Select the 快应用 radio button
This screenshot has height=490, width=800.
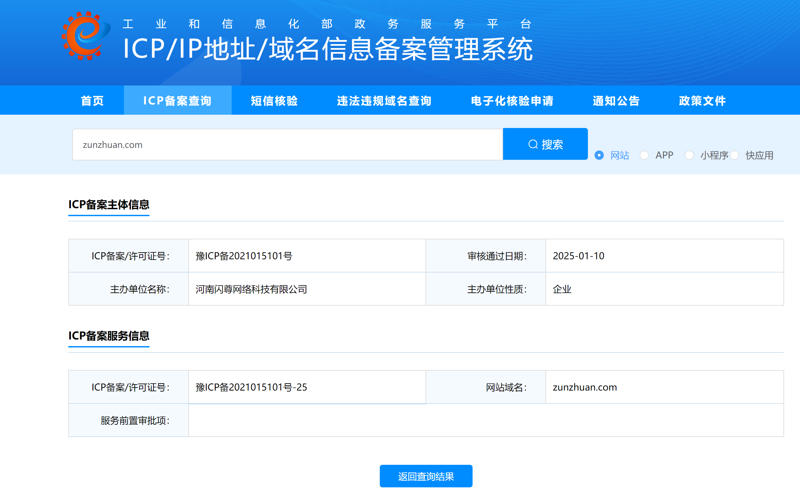pyautogui.click(x=734, y=155)
